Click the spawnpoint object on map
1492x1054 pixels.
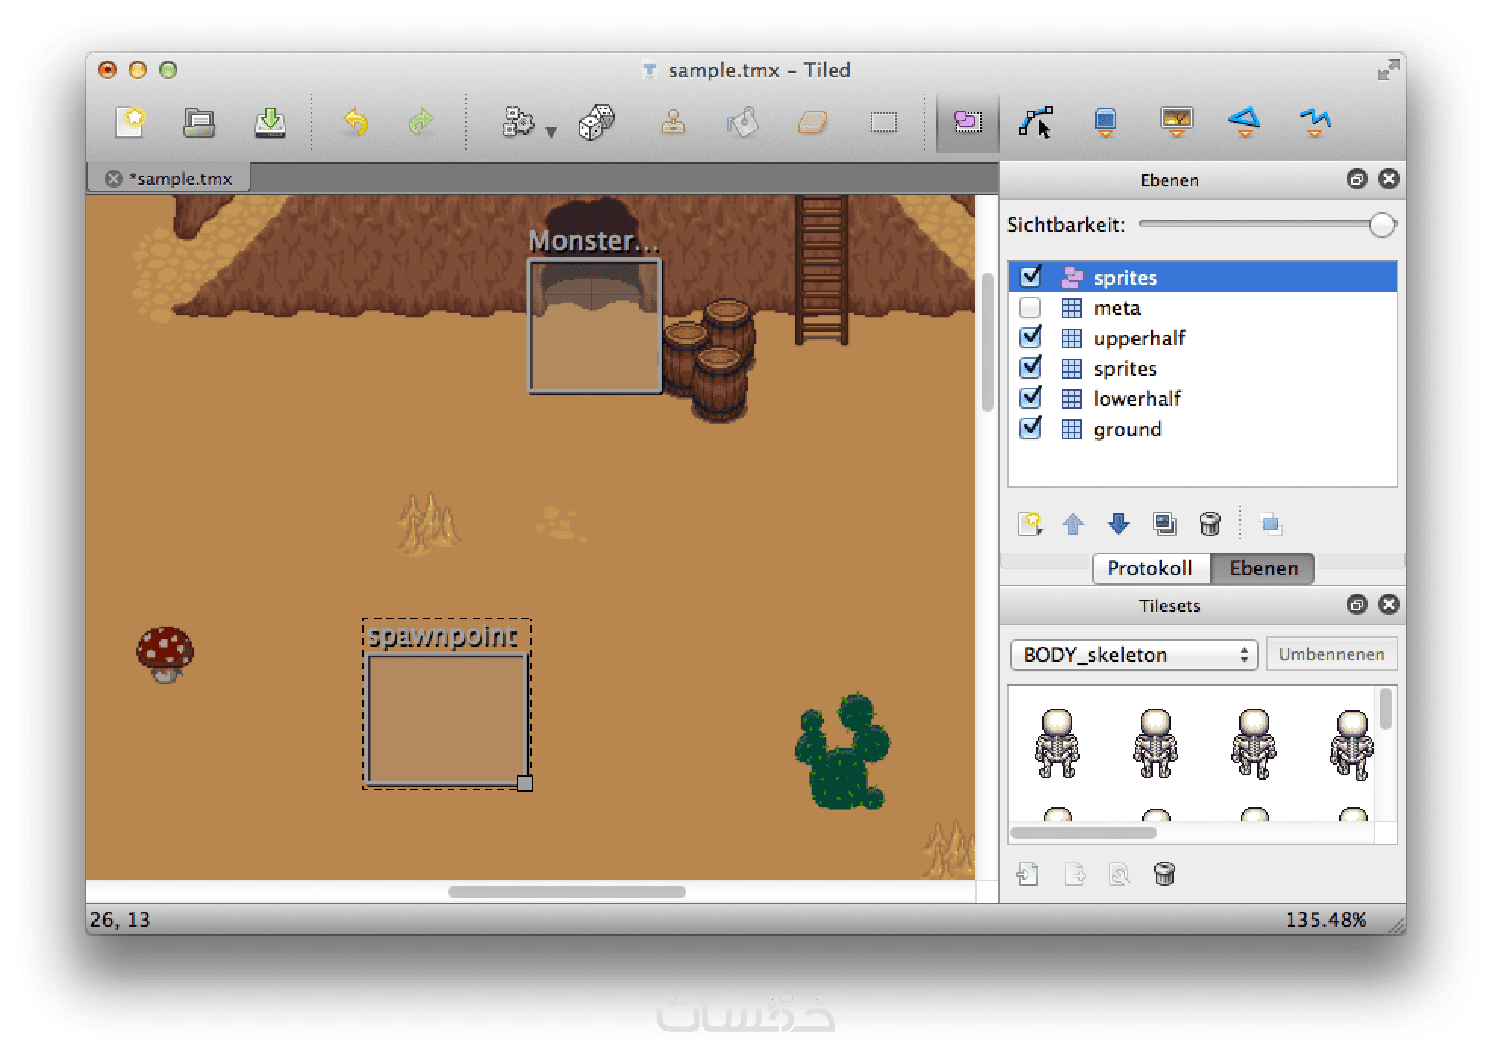pyautogui.click(x=447, y=719)
